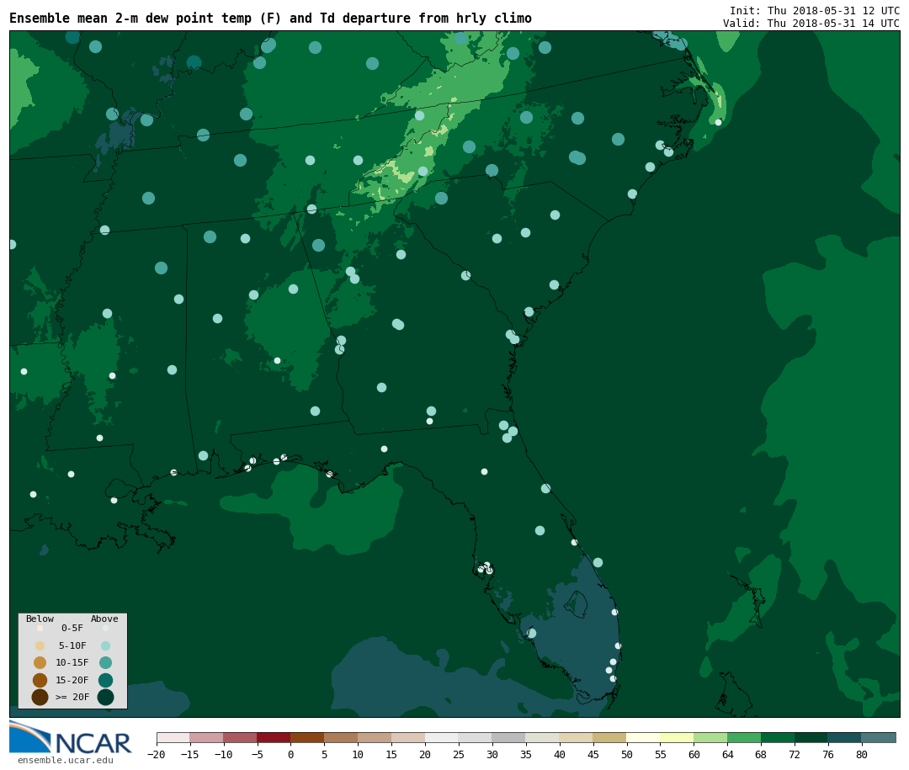Select the tan Below 5-10F legend circle
909x770 pixels.
40,646
